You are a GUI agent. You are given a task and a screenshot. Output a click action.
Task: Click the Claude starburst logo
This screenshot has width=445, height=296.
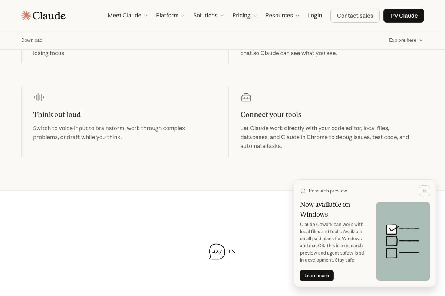click(26, 16)
